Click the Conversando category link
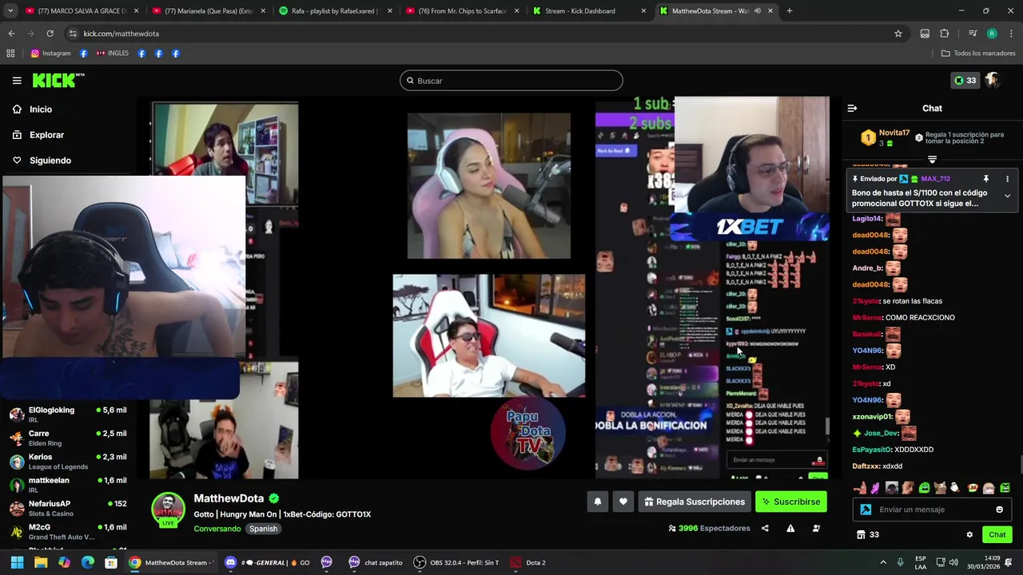The height and width of the screenshot is (575, 1023). point(217,529)
